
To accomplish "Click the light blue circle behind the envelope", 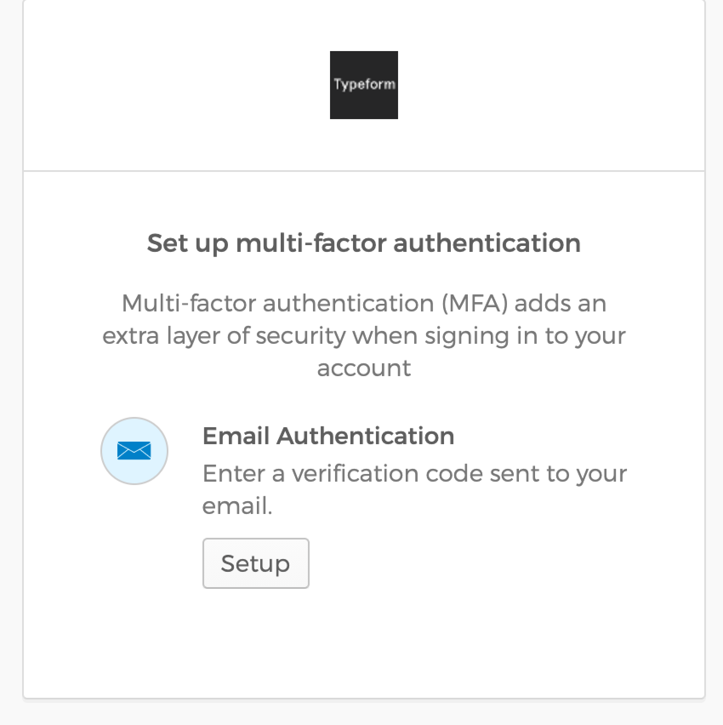I will [134, 451].
